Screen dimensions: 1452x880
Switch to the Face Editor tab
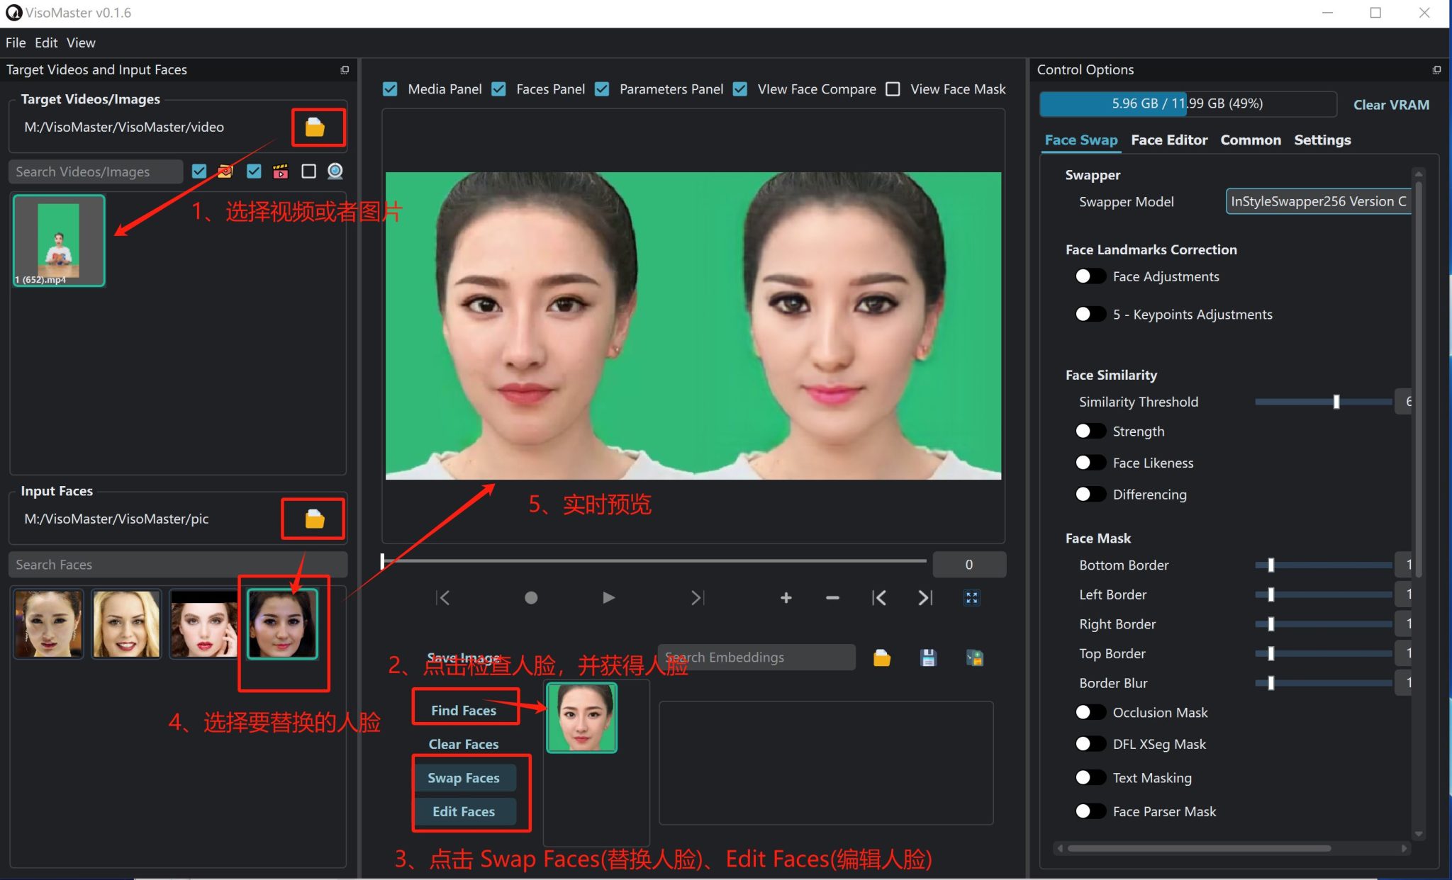tap(1168, 140)
